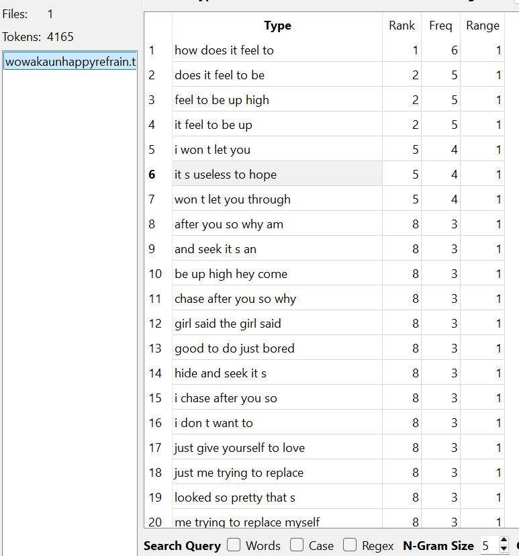Click the 'just give yourself to love' row
This screenshot has width=519, height=556.
coord(239,448)
